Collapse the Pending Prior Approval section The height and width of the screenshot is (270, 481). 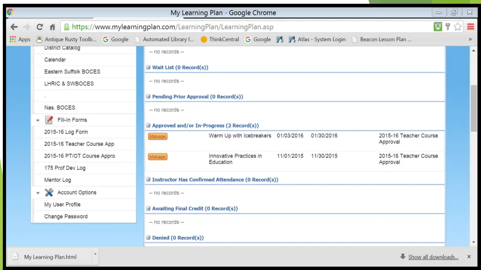point(148,97)
